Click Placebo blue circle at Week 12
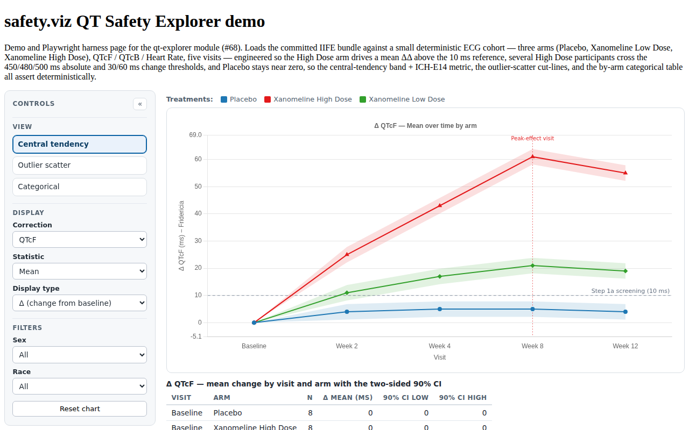Screen dimensions: 689x430 click(x=625, y=312)
